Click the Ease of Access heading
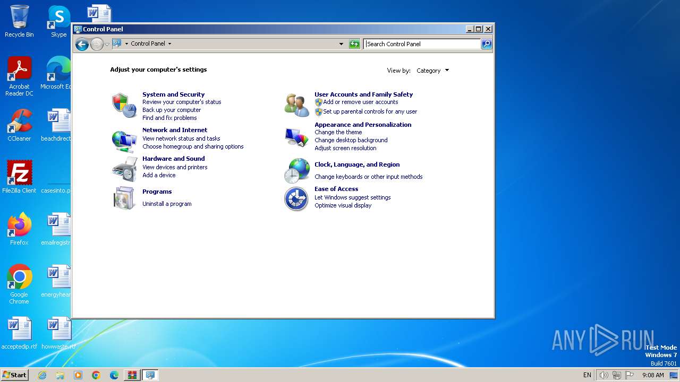The width and height of the screenshot is (680, 382). click(336, 189)
